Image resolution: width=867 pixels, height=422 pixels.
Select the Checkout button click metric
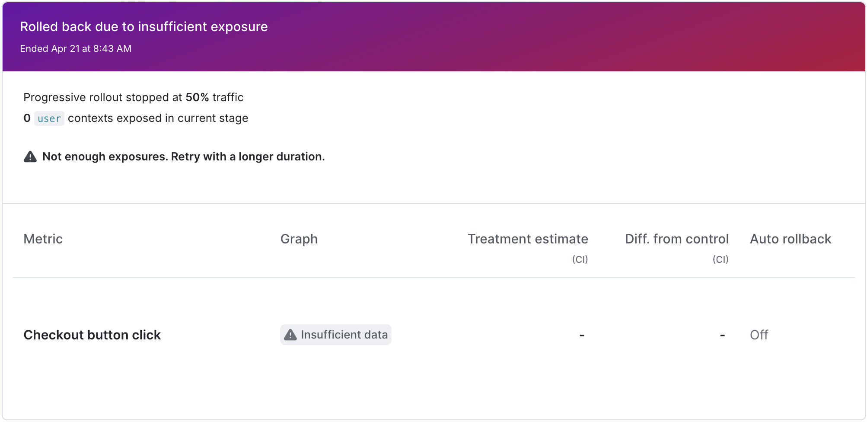(92, 335)
